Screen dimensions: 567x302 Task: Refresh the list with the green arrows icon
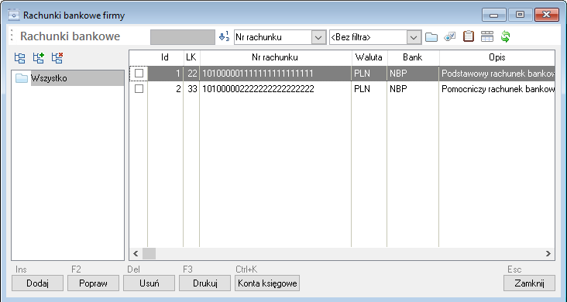[x=506, y=36]
